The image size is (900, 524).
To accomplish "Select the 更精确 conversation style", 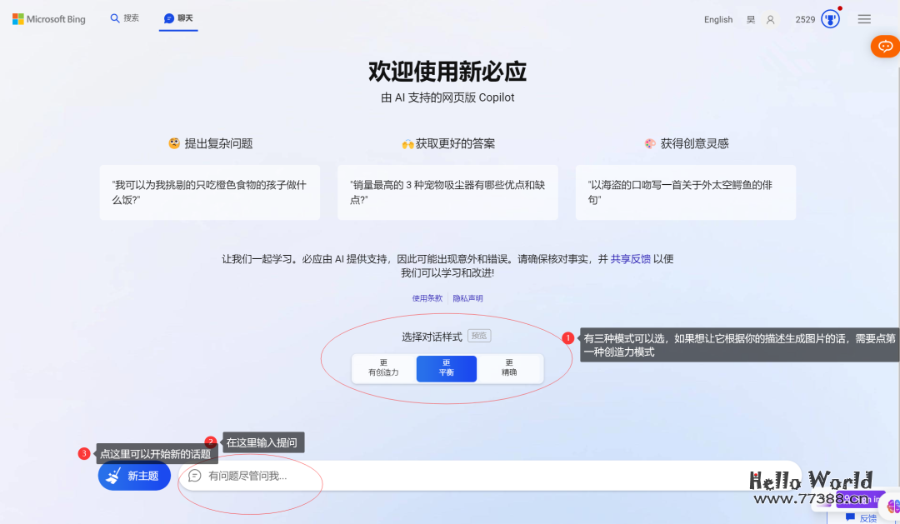I will tap(511, 368).
